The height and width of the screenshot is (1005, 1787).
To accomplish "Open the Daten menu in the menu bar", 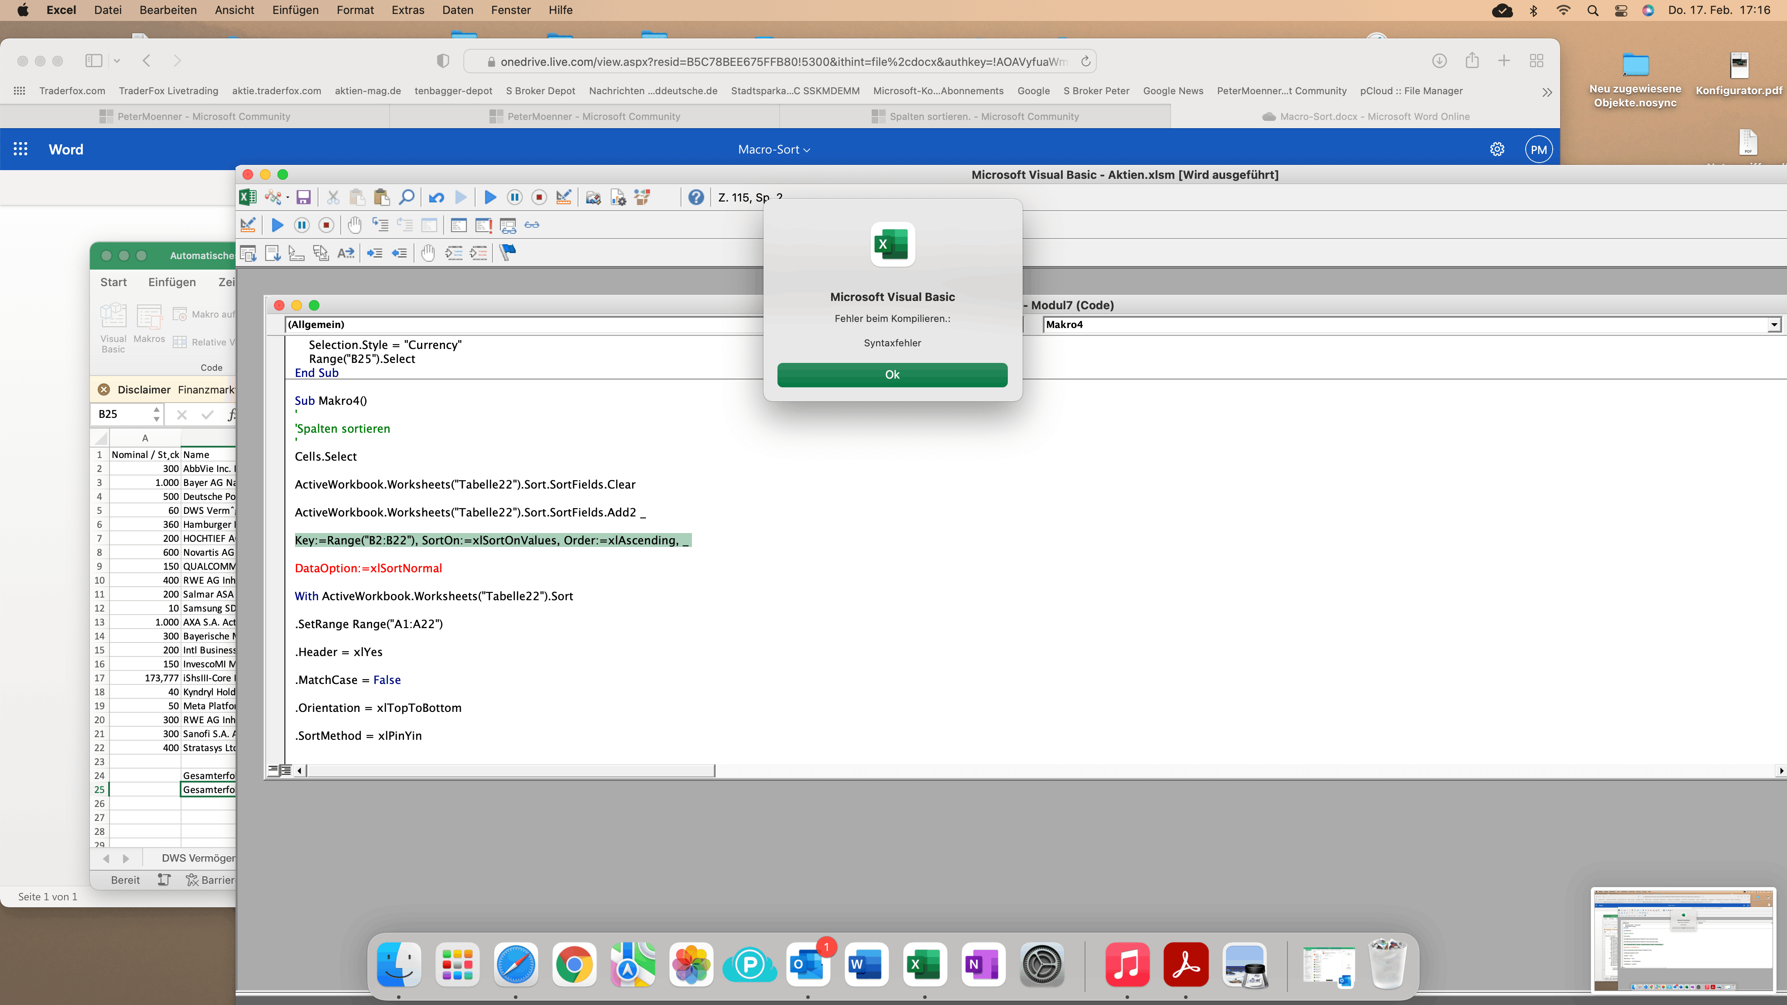I will click(458, 10).
